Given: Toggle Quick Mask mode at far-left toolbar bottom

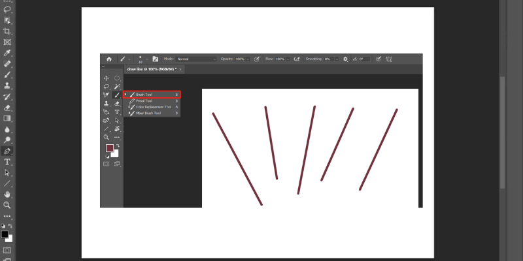Looking at the screenshot, I should tap(7, 250).
